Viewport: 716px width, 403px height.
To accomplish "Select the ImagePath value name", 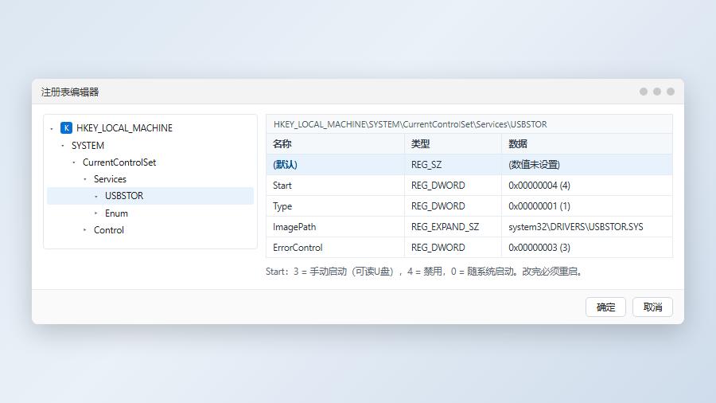I will pyautogui.click(x=294, y=227).
